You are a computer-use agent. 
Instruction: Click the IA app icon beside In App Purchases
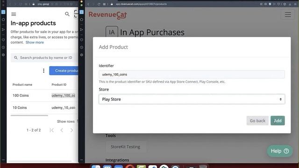point(112,32)
